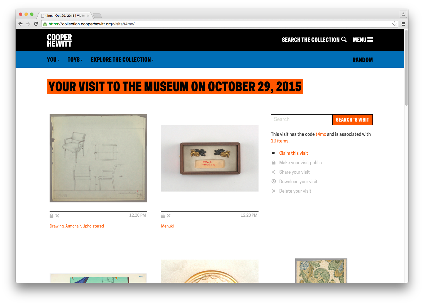The width and height of the screenshot is (424, 305).
Task: Open the site MENU hamburger icon
Action: [x=370, y=40]
